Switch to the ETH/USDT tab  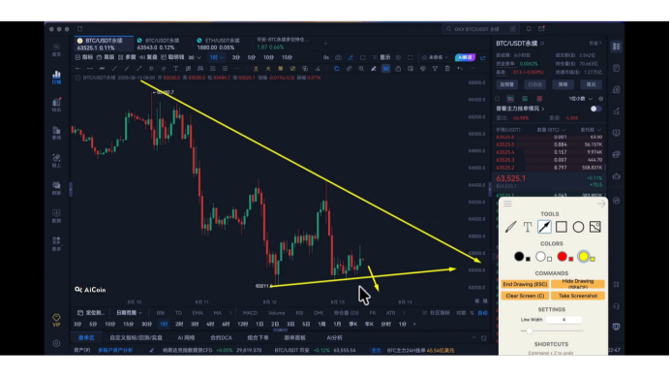pyautogui.click(x=219, y=44)
